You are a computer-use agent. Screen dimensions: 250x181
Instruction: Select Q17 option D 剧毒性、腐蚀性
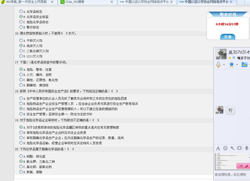[x=21, y=85]
